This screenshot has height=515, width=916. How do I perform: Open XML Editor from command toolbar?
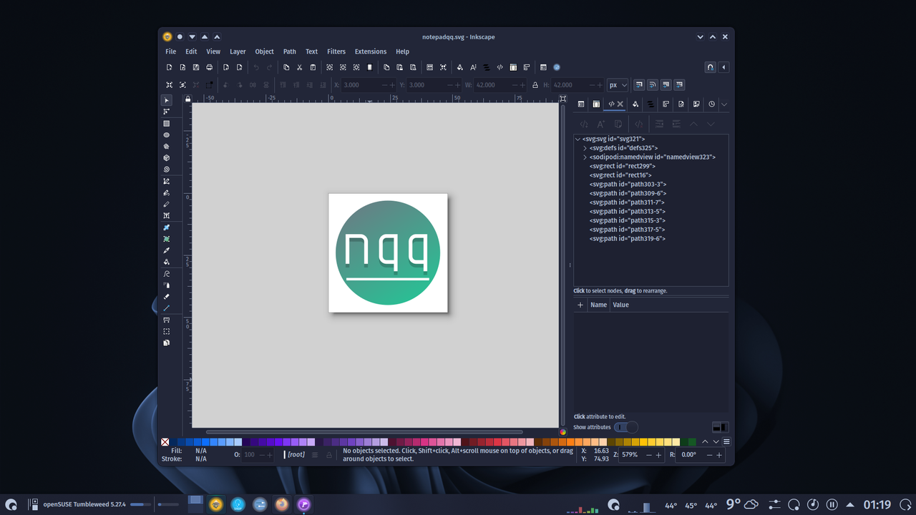(x=500, y=67)
